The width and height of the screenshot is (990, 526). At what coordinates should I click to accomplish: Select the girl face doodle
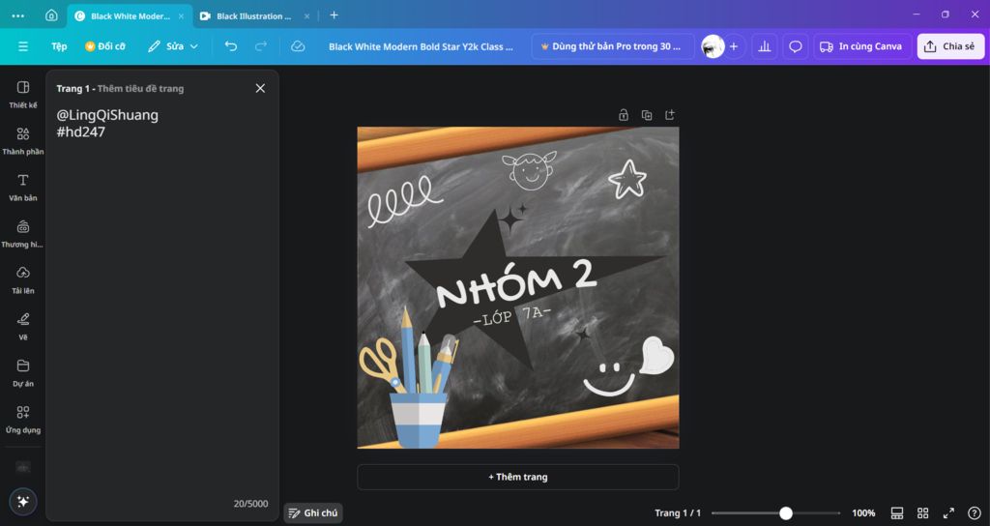[x=530, y=169]
